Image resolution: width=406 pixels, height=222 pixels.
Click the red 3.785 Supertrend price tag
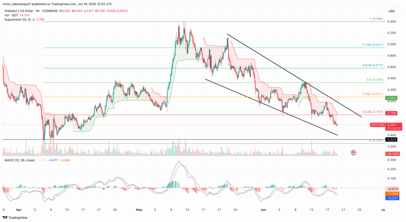click(x=391, y=113)
